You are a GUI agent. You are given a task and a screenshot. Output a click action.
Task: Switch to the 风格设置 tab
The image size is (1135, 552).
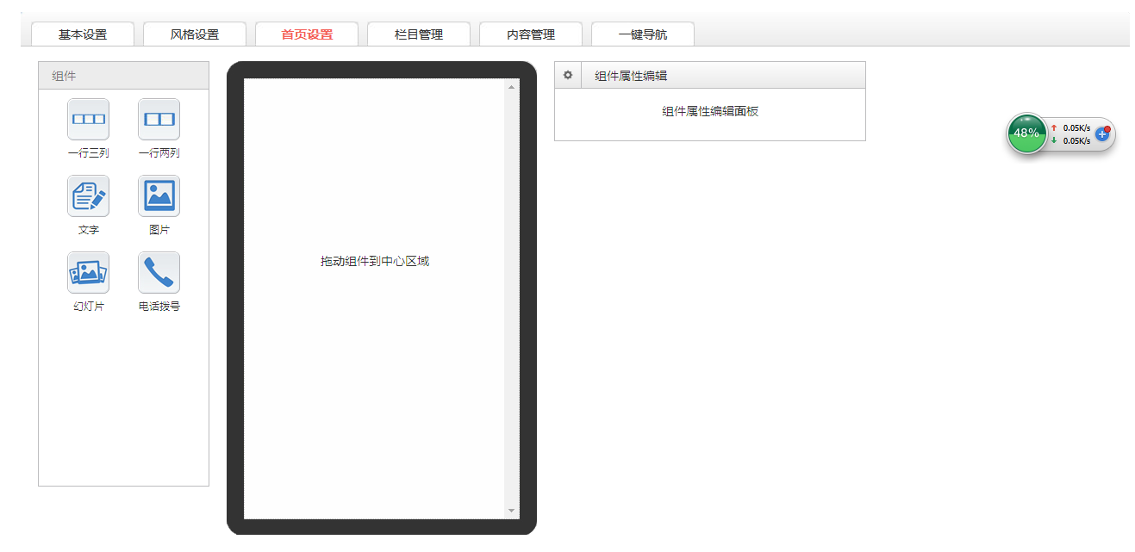(x=195, y=34)
